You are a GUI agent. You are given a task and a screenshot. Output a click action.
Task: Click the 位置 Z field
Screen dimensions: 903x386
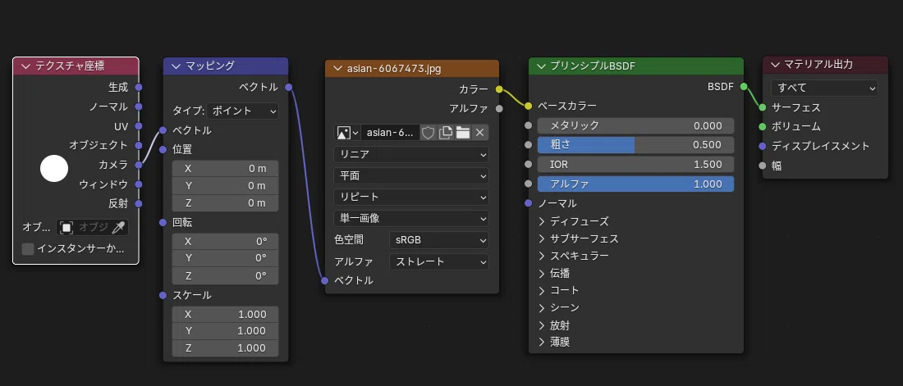225,203
